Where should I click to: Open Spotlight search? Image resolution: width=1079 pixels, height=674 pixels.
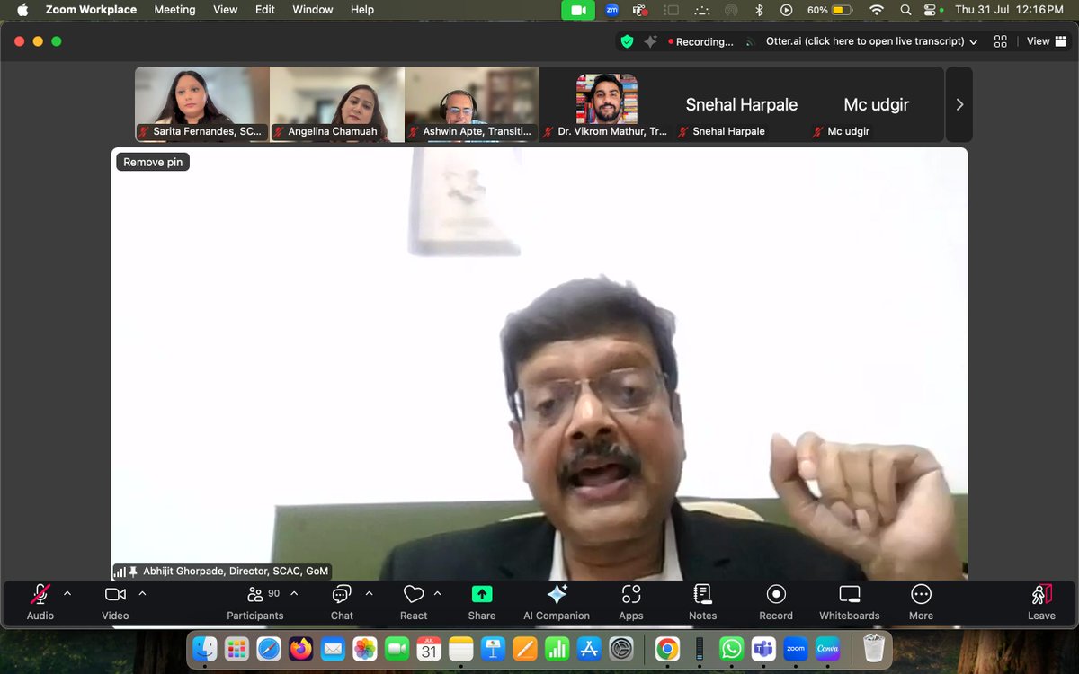[905, 10]
